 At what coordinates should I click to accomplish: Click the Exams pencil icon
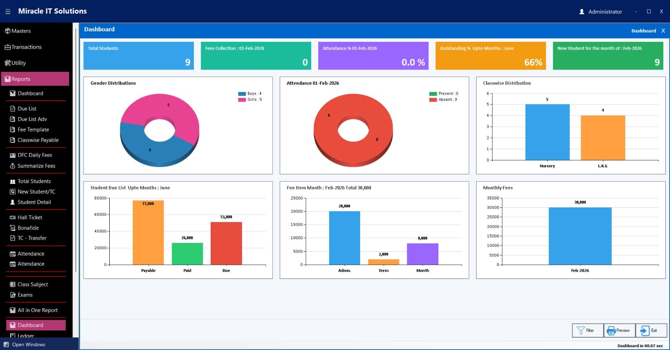click(13, 295)
